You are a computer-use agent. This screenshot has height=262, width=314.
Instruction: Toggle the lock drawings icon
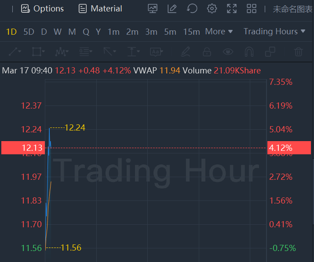click(207, 52)
